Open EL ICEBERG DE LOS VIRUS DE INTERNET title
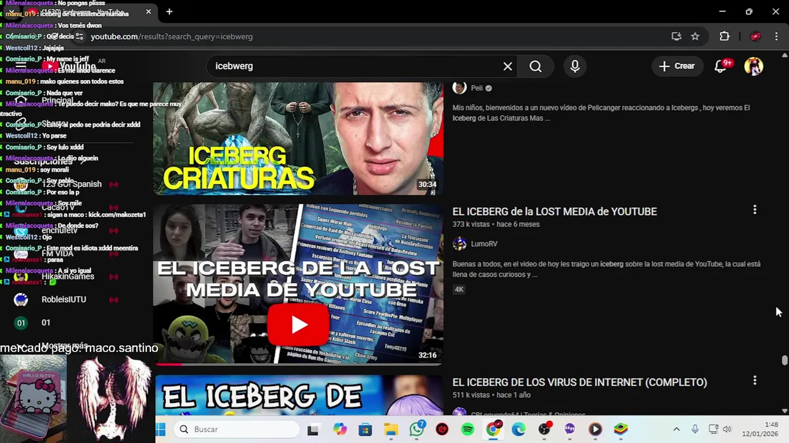Image resolution: width=789 pixels, height=443 pixels. click(579, 382)
